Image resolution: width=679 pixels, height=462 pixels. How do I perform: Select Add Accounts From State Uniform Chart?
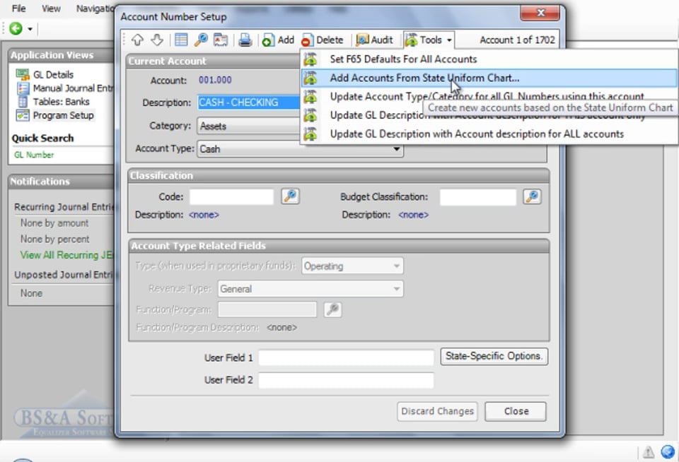(489, 78)
